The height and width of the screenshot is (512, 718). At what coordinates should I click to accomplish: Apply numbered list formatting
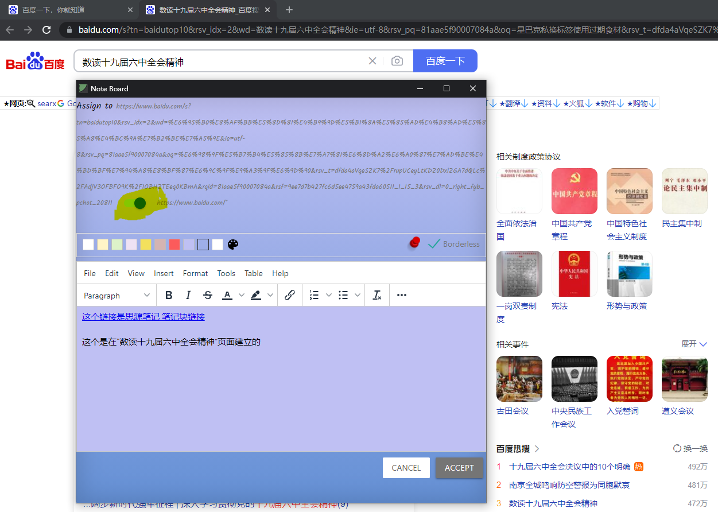(315, 294)
